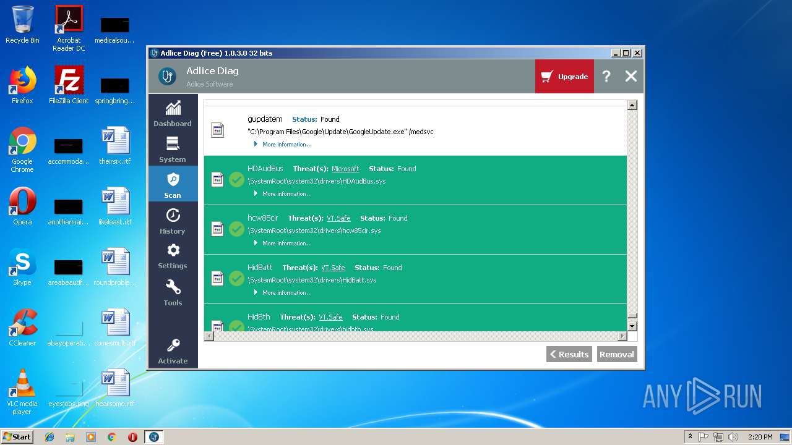Viewport: 792px width, 445px height.
Task: Select the hearsome.rtf desktop file
Action: [115, 388]
